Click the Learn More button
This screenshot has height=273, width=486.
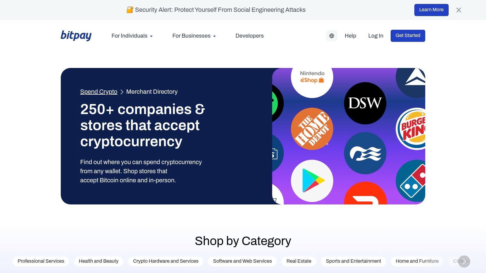pyautogui.click(x=431, y=10)
